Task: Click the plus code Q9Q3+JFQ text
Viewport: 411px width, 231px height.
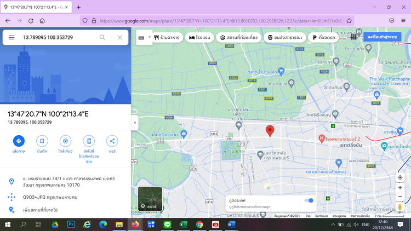Action: click(50, 197)
